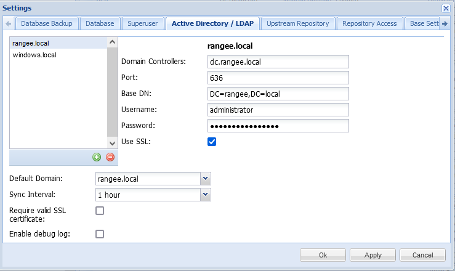Toggle the Enable debug log checkbox
455x271 pixels.
point(100,233)
